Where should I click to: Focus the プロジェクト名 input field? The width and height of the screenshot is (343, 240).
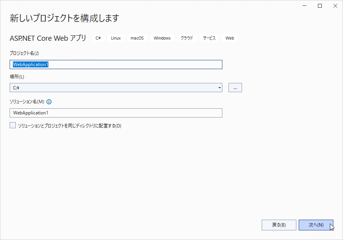pyautogui.click(x=116, y=65)
